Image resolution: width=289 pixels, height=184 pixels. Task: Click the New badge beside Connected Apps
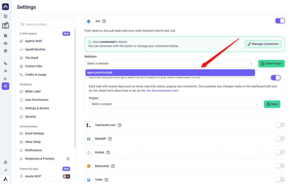66,169
